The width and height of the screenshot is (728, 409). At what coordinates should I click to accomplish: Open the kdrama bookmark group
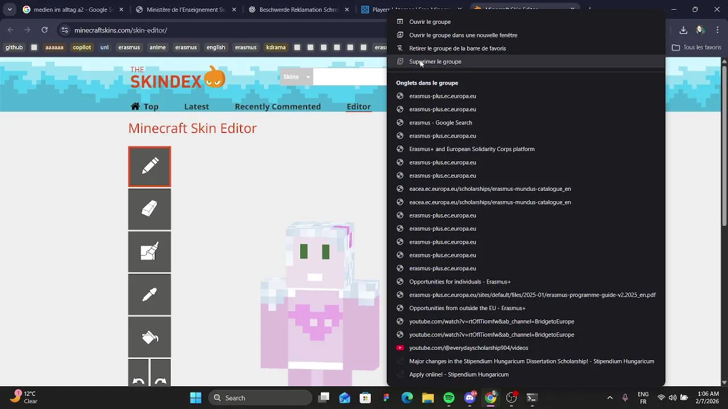click(x=276, y=48)
